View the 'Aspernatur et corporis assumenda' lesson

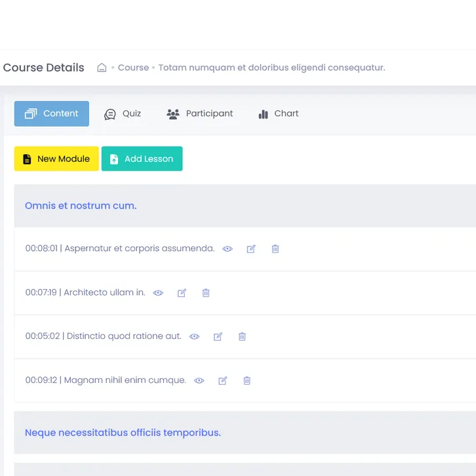coord(228,249)
